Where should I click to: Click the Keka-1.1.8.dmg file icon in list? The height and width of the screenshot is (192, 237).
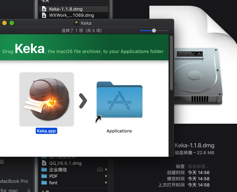coord(44,9)
